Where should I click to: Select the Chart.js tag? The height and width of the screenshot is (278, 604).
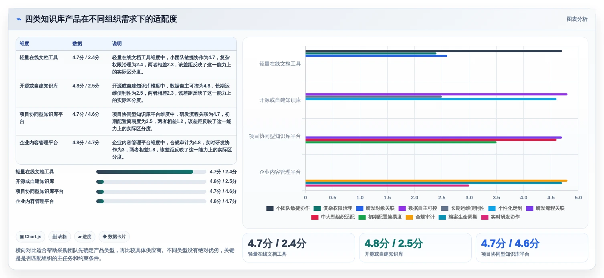click(x=30, y=236)
